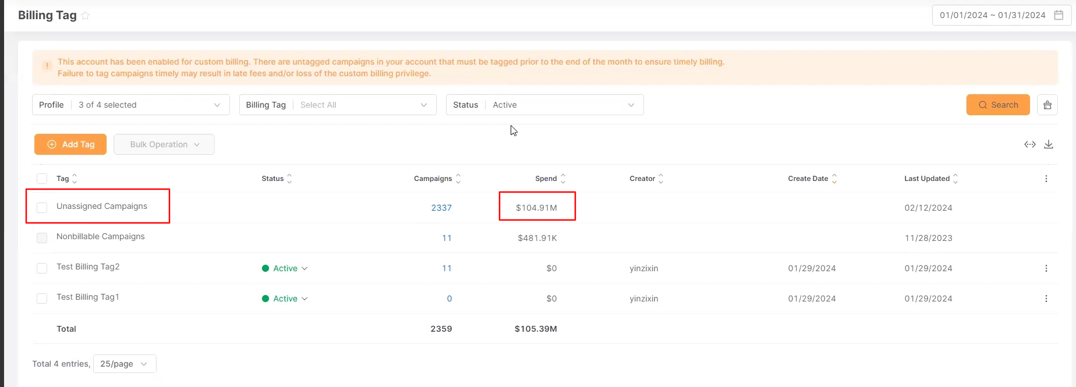Download the billing tag table
The width and height of the screenshot is (1076, 387).
[x=1048, y=144]
